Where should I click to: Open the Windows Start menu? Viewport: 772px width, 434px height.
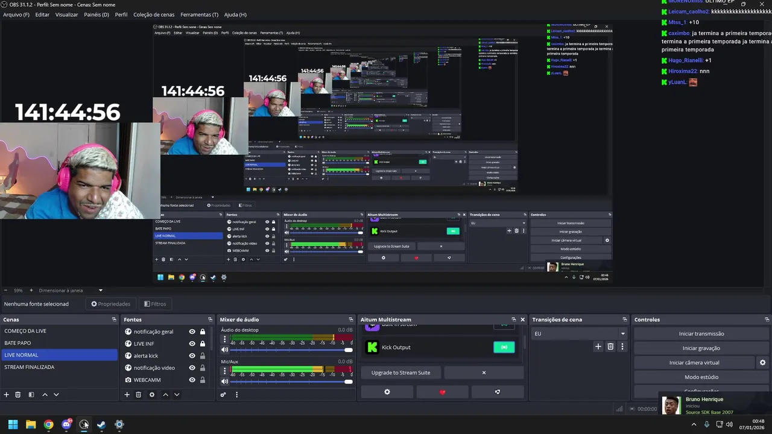(x=13, y=424)
